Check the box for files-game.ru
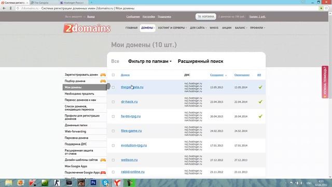This screenshot has height=187, width=332. 113,131
